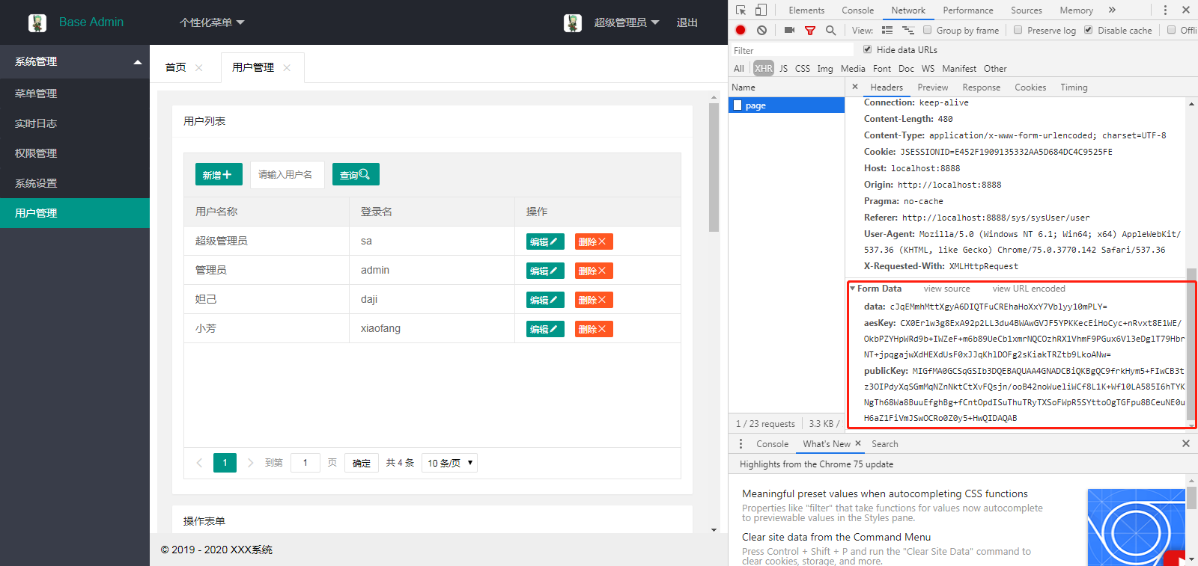
Task: Go to the previous page arrow in pagination
Action: pyautogui.click(x=199, y=463)
